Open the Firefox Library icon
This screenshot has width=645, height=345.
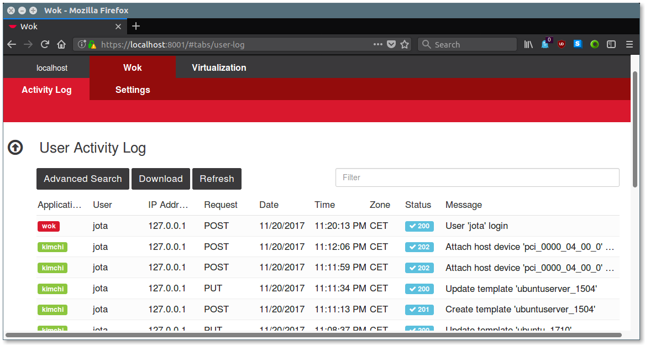pos(528,44)
